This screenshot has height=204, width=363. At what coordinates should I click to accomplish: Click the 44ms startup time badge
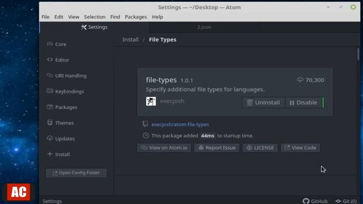pyautogui.click(x=208, y=135)
